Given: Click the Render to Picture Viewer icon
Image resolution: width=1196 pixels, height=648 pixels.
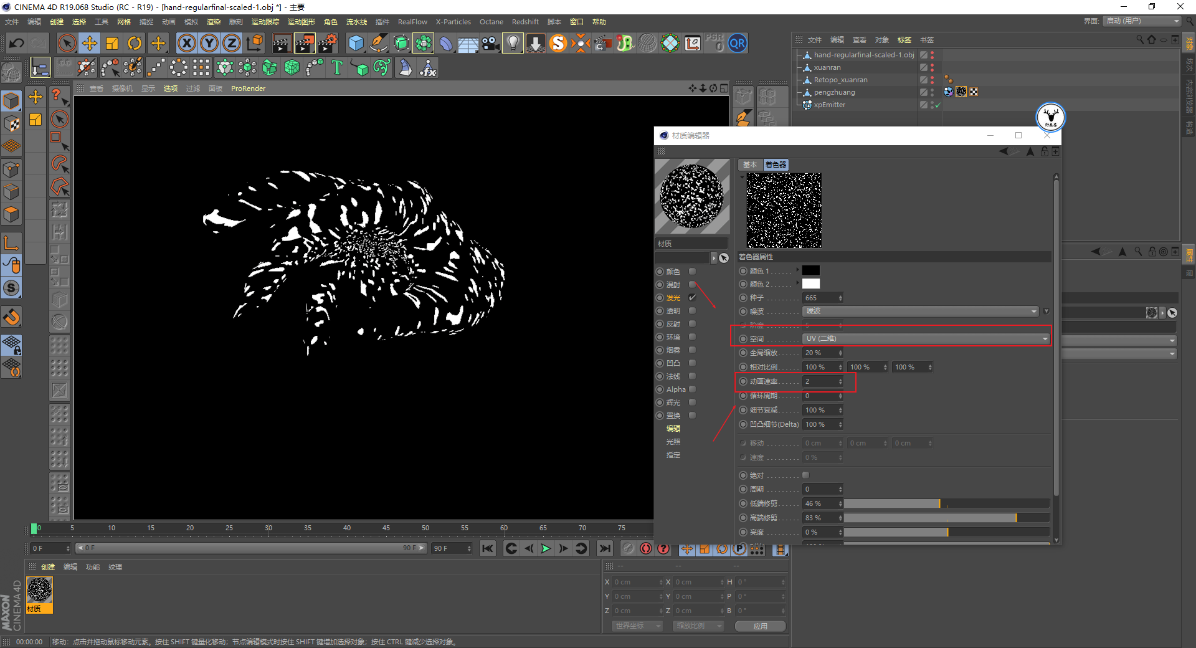Looking at the screenshot, I should click(305, 44).
